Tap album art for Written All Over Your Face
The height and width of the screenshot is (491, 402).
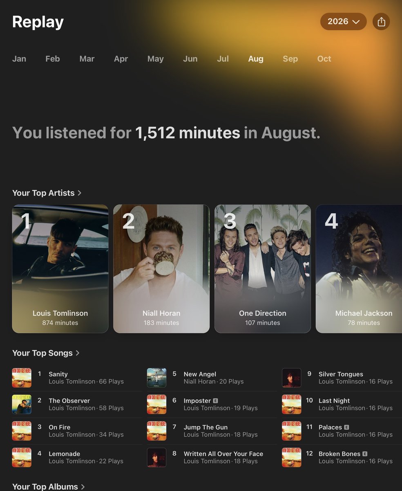(x=156, y=457)
